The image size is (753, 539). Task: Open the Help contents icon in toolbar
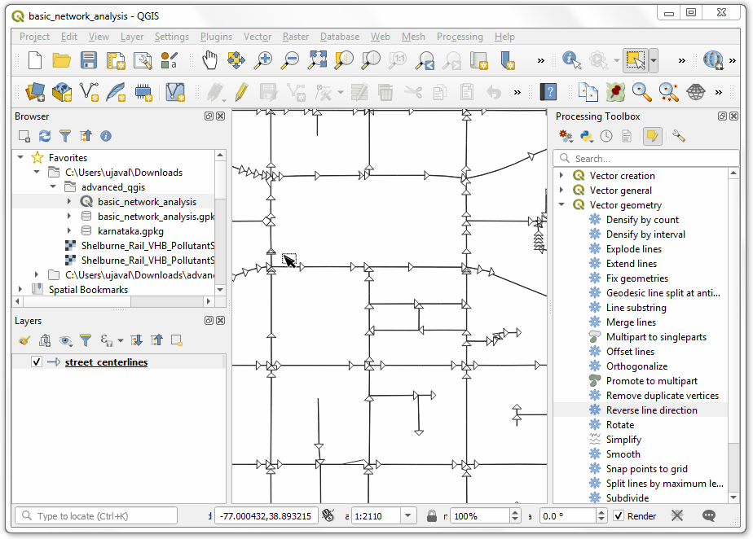pyautogui.click(x=548, y=92)
